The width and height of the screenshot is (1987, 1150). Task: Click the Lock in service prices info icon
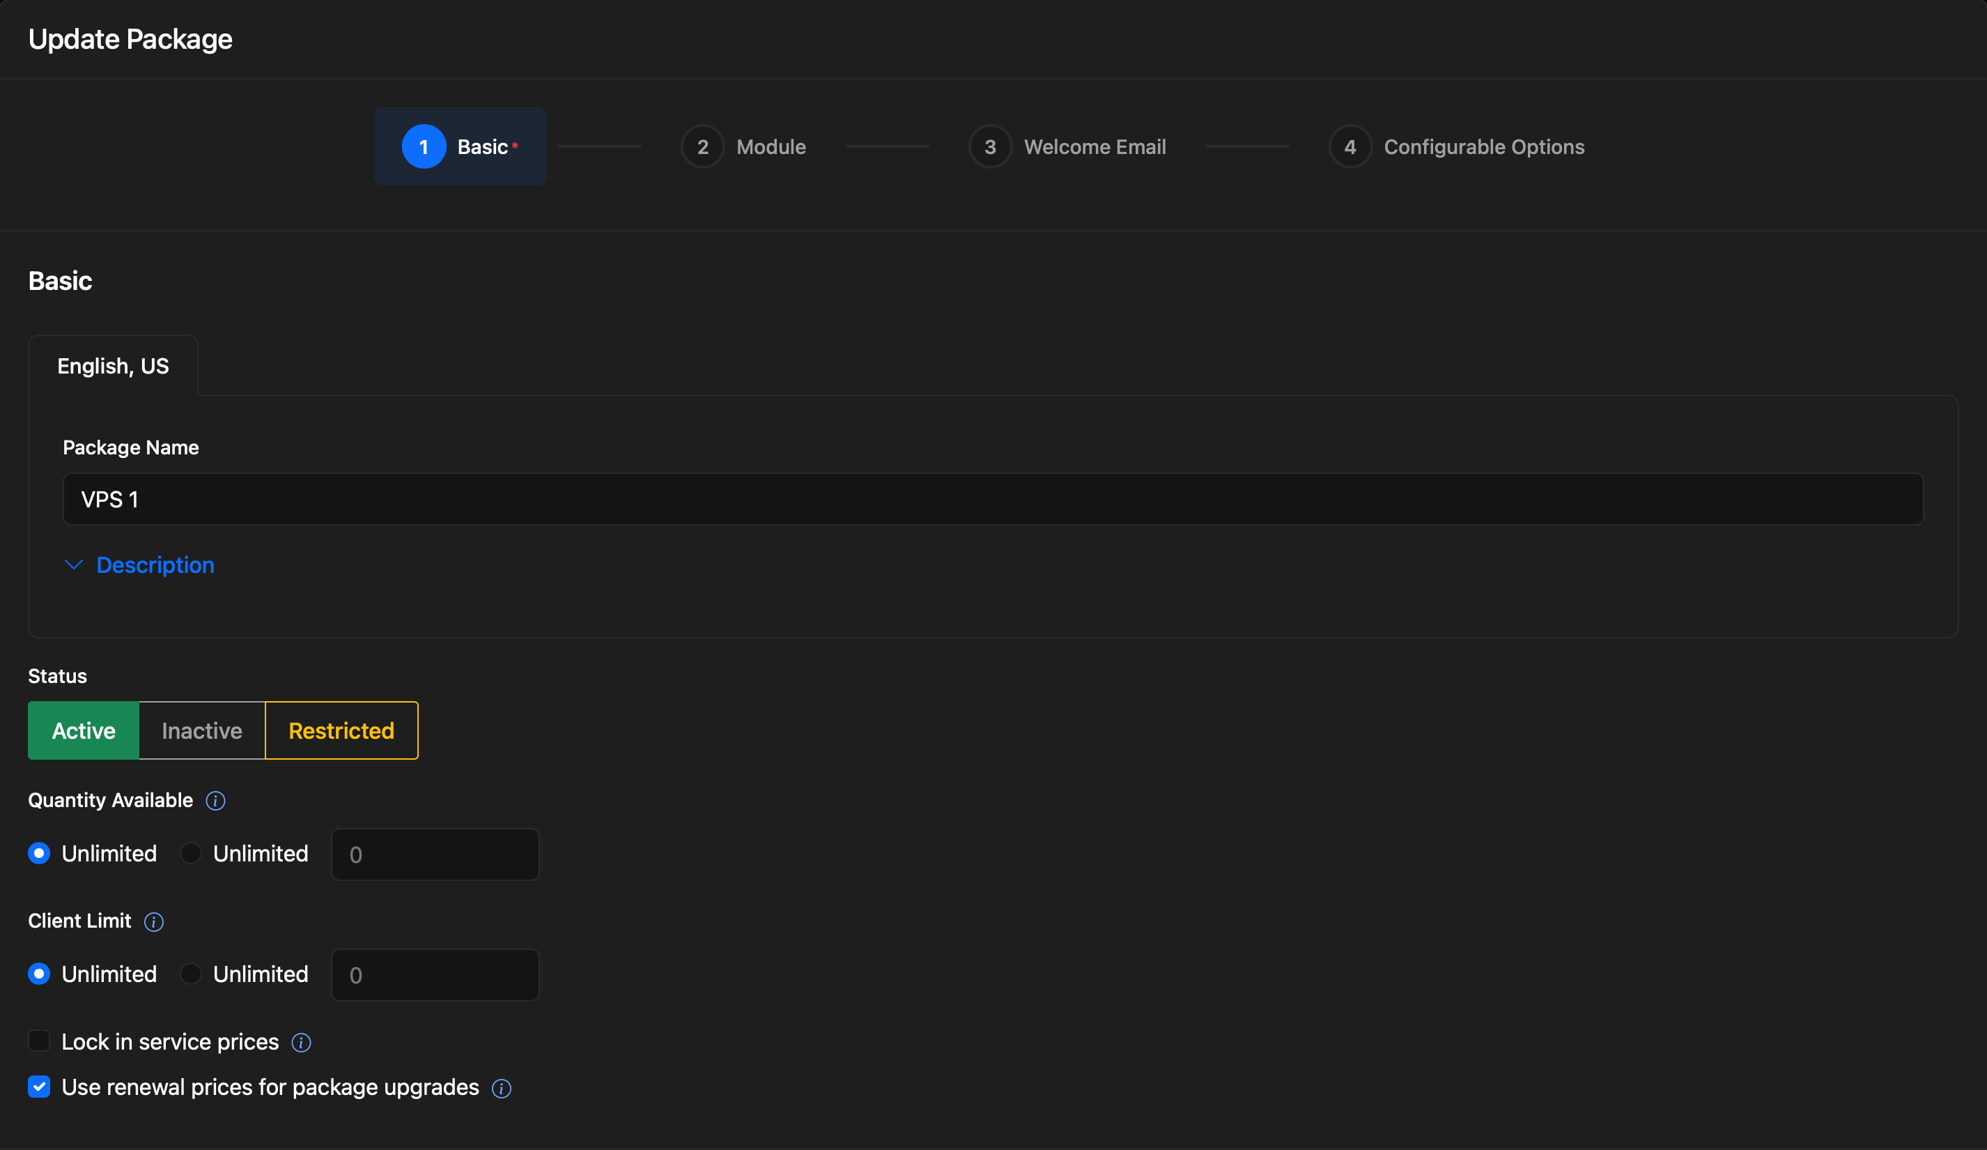coord(301,1042)
